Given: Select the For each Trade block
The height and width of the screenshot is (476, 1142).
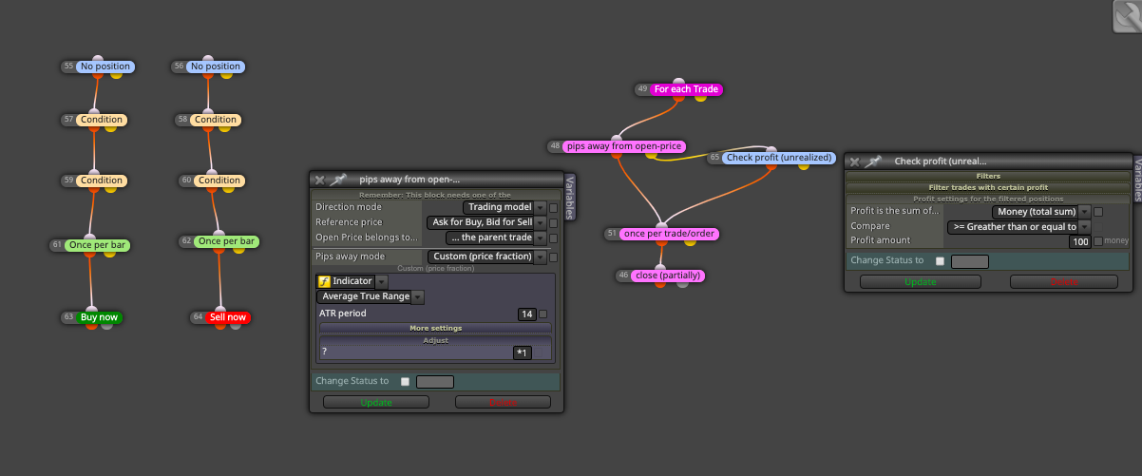Looking at the screenshot, I should click(687, 89).
